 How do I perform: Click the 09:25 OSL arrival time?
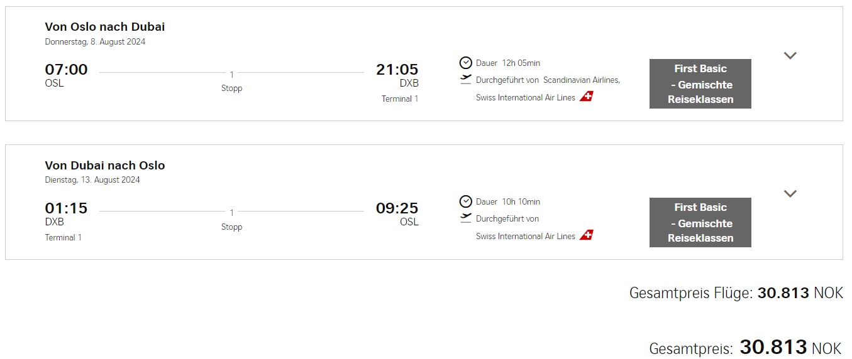coord(397,208)
